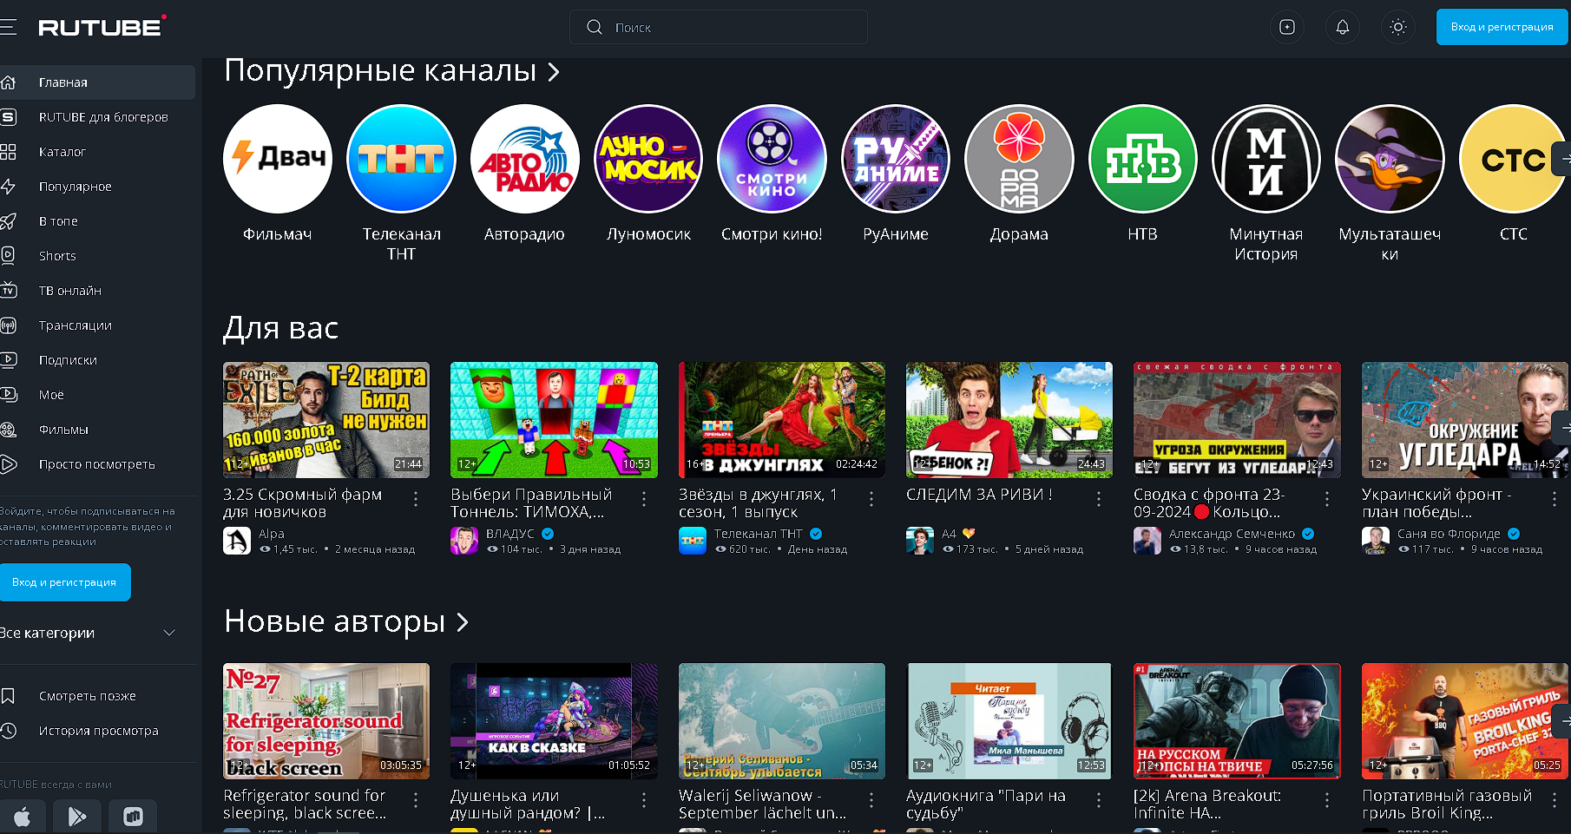Open options menu for 'Душенька или душный рандом'
The height and width of the screenshot is (834, 1571).
tap(644, 800)
